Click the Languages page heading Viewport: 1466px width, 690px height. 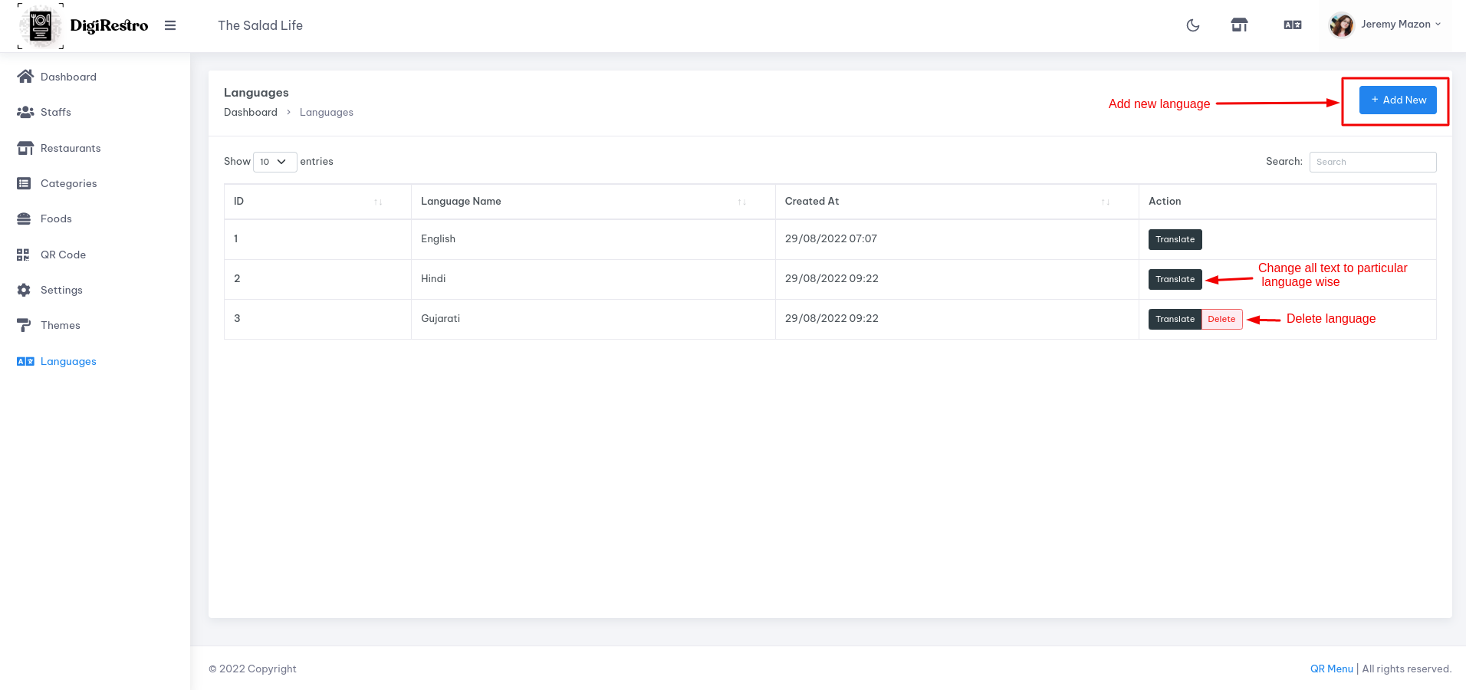256,93
